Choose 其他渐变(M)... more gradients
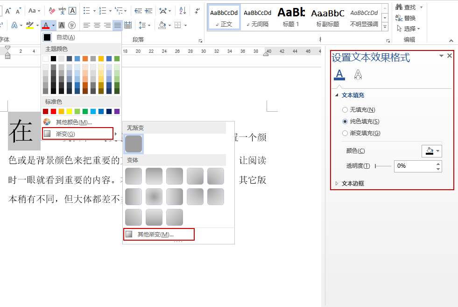 (159, 235)
